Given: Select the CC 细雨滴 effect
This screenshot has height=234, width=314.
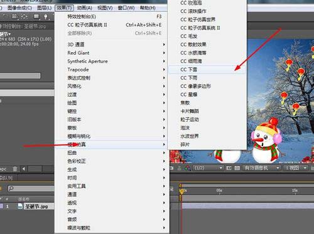Looking at the screenshot, I should point(207,61).
